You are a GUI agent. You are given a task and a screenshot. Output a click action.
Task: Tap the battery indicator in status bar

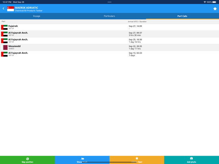[x=214, y=2]
